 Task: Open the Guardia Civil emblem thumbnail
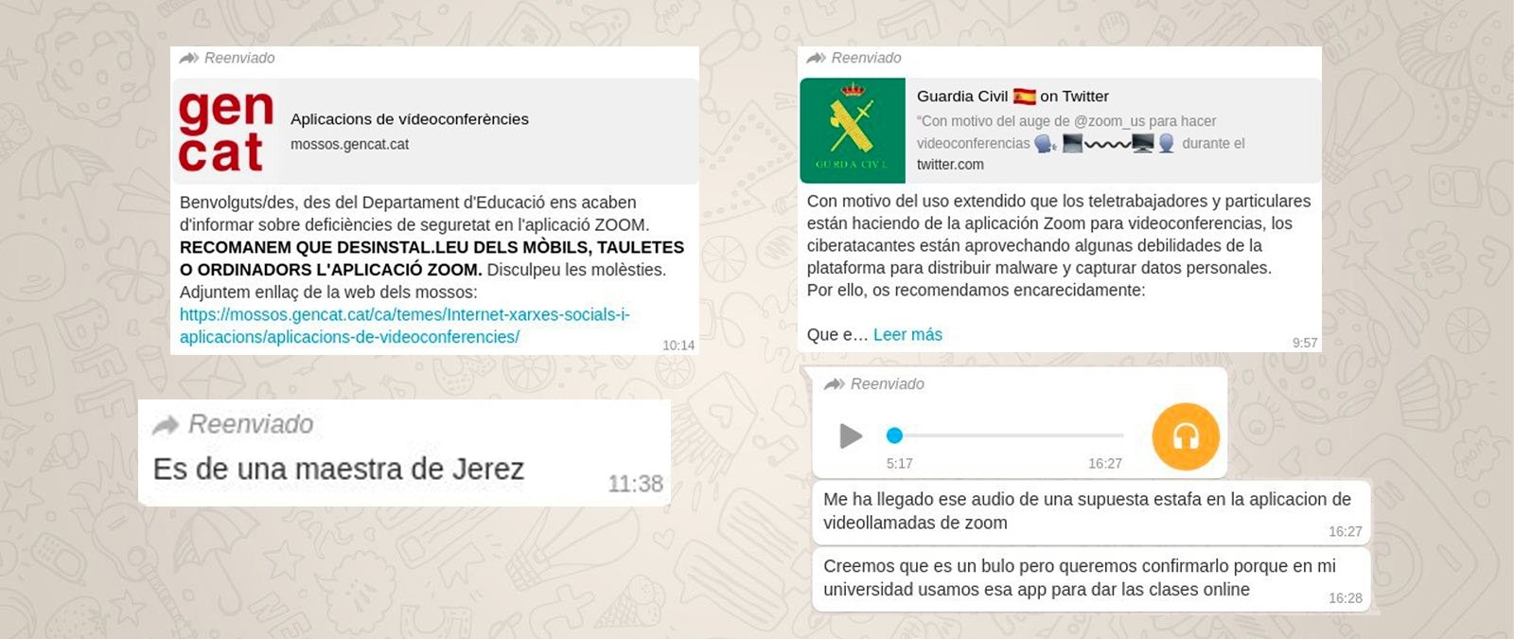click(852, 131)
